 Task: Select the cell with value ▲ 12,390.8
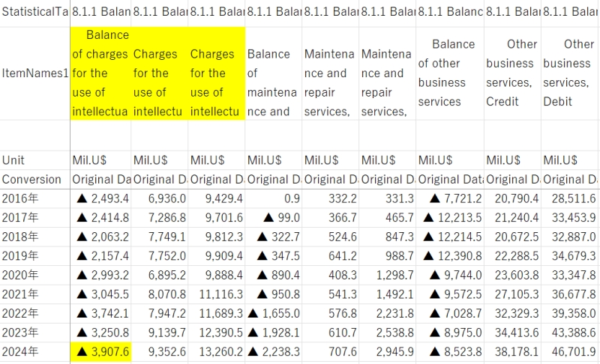(x=448, y=256)
